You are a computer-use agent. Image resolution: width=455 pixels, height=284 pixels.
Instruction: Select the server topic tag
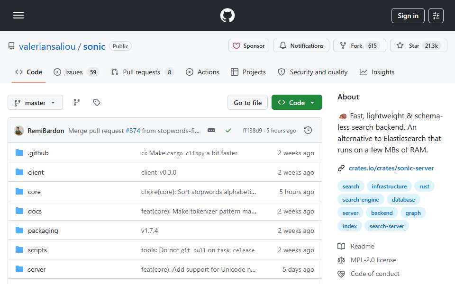pyautogui.click(x=350, y=213)
